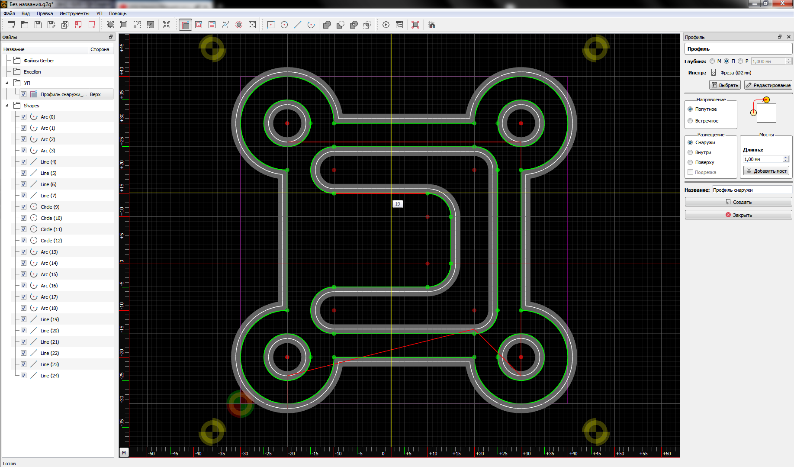Select the Файлы Gerber tree row
The height and width of the screenshot is (467, 794).
58,61
